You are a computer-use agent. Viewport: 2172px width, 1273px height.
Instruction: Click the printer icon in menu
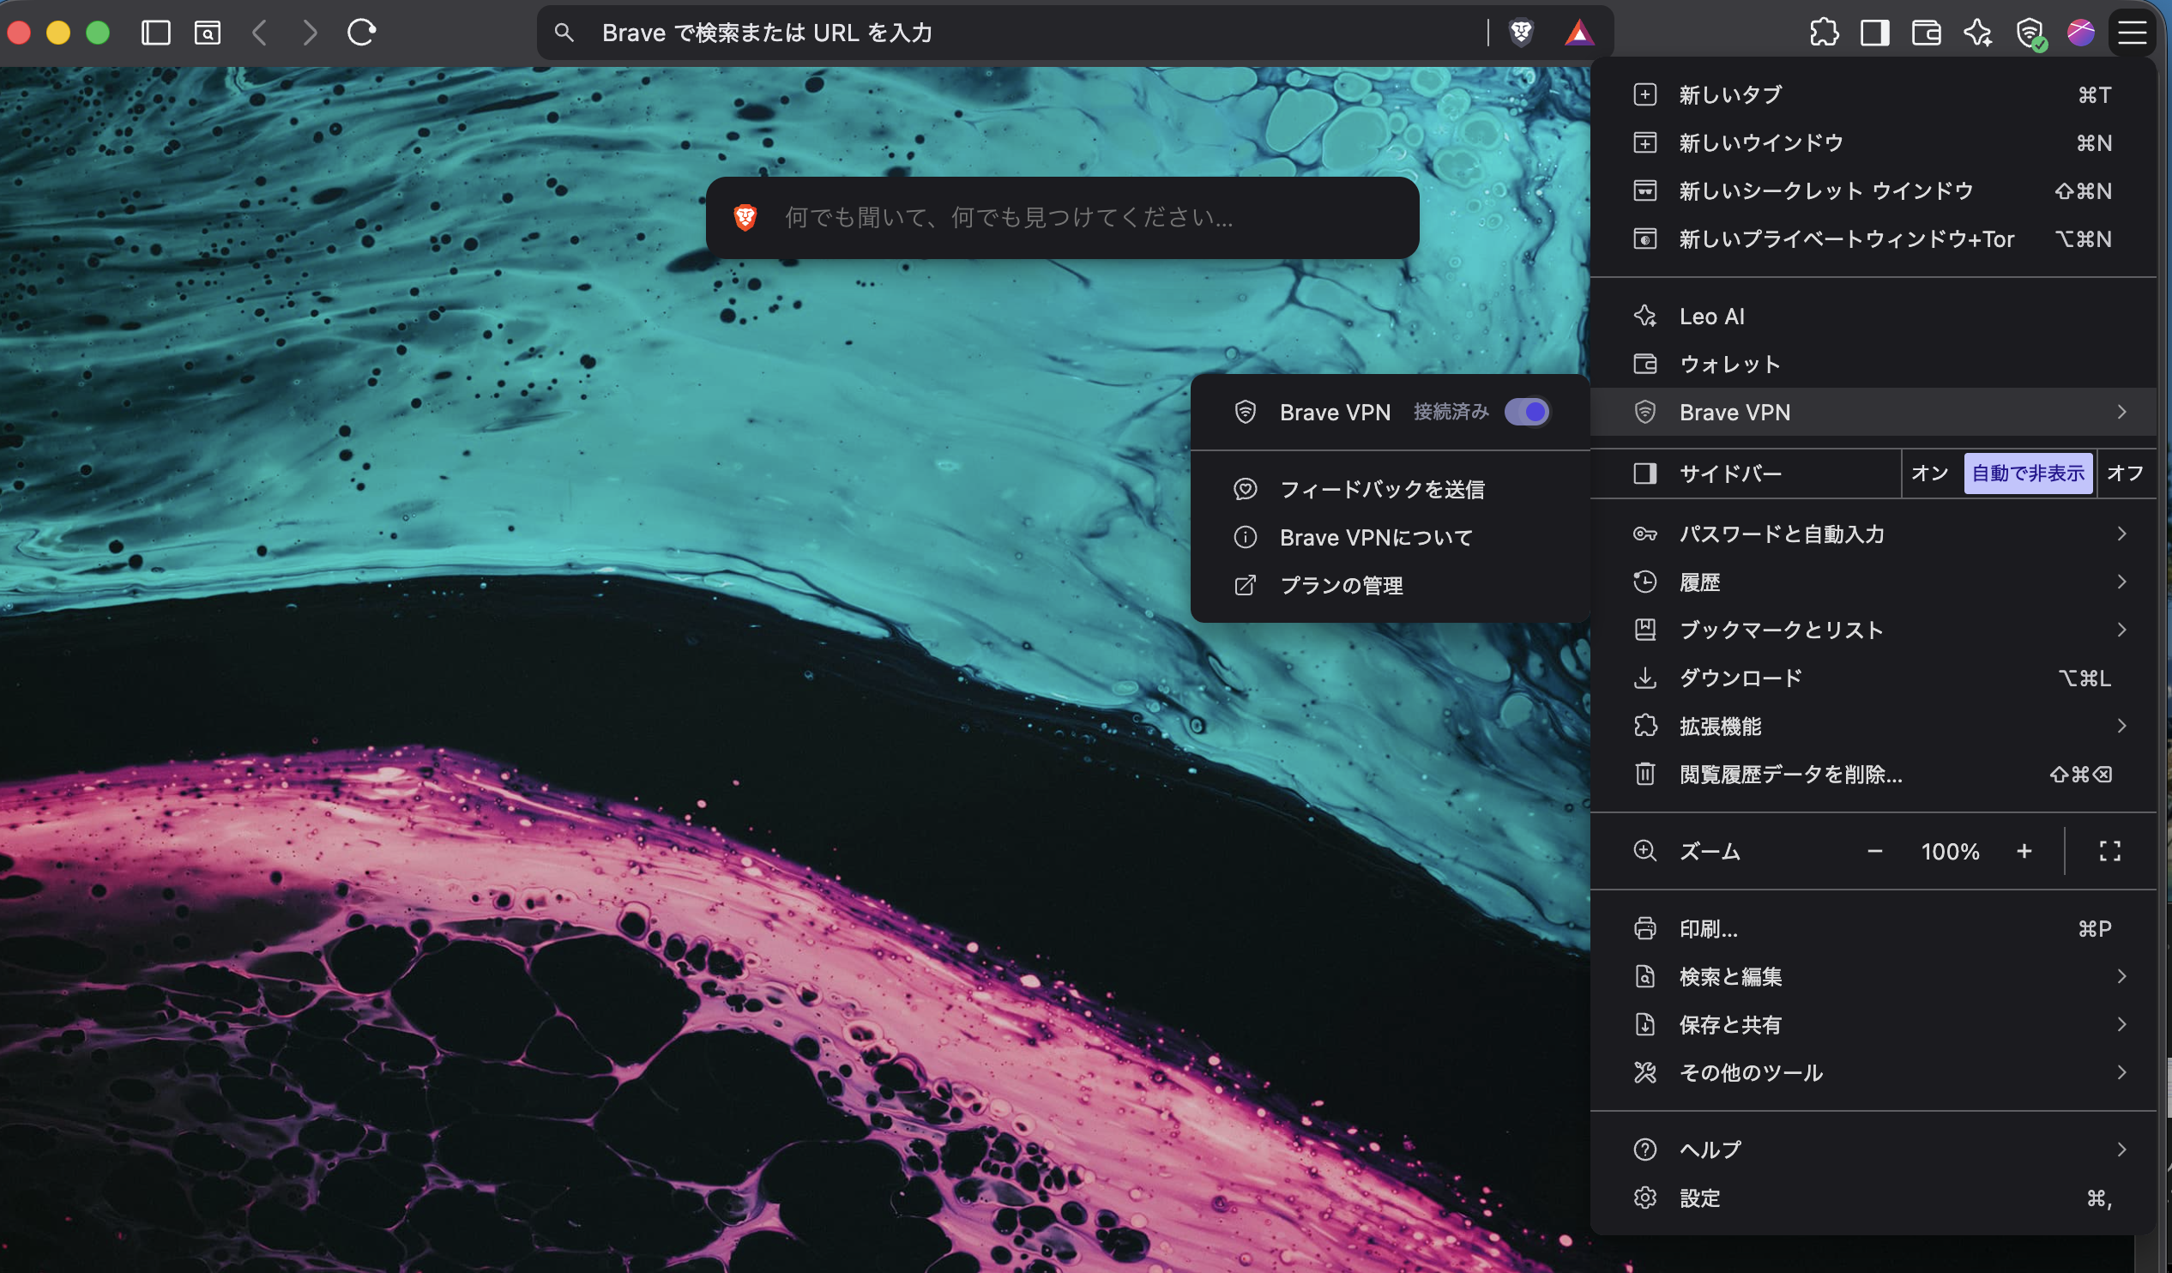point(1645,928)
